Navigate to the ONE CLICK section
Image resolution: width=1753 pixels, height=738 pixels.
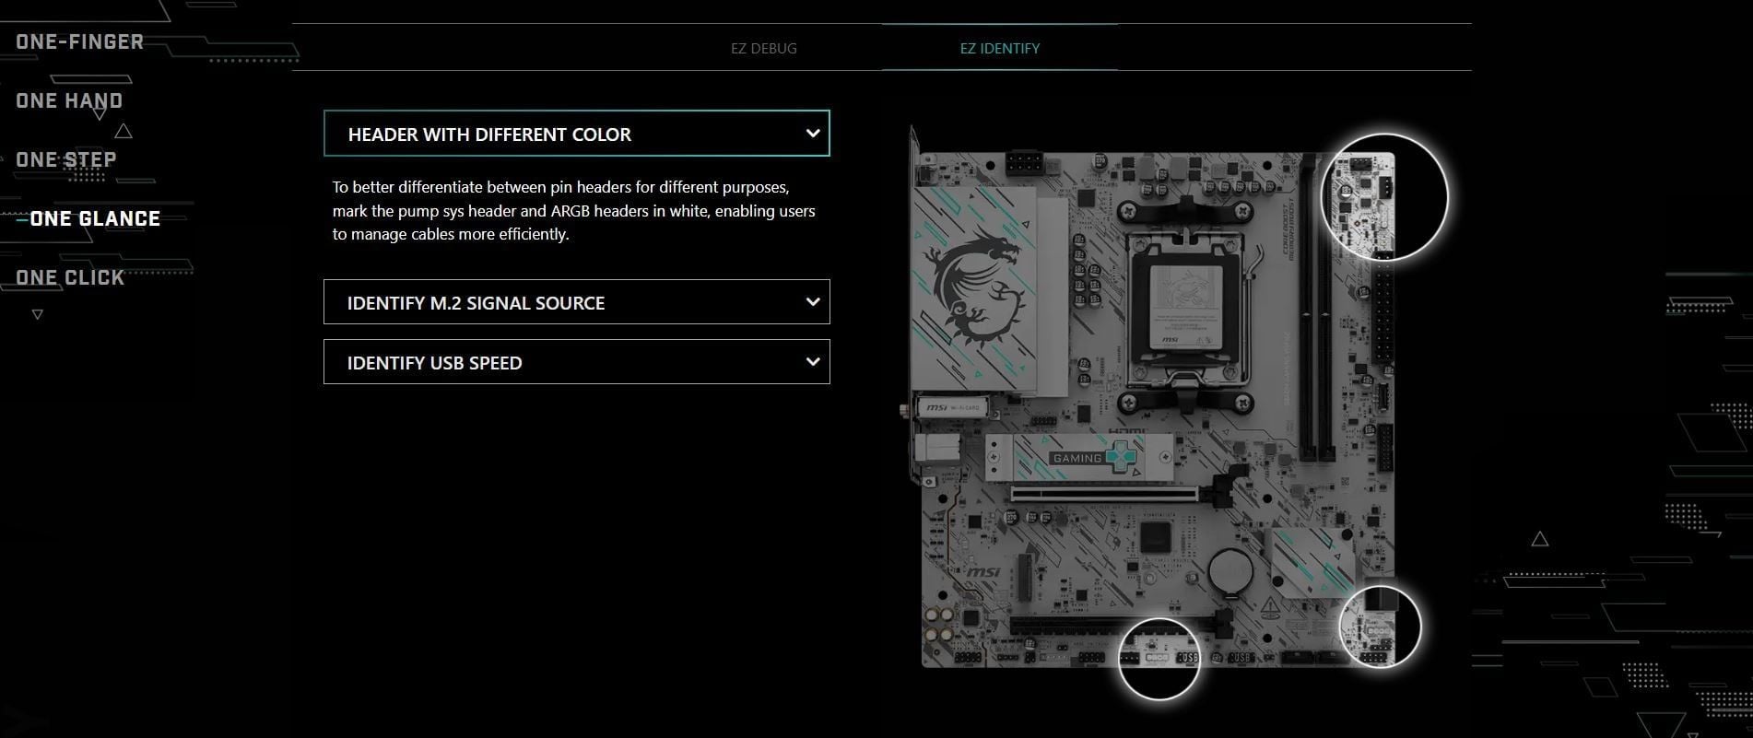point(70,278)
